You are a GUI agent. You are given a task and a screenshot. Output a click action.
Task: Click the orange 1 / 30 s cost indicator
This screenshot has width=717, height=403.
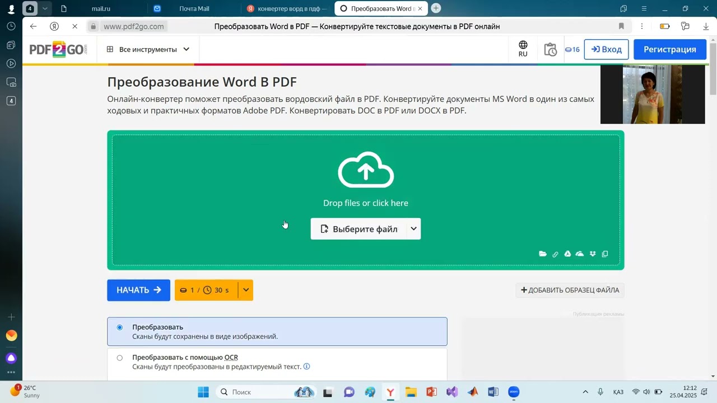click(x=206, y=290)
